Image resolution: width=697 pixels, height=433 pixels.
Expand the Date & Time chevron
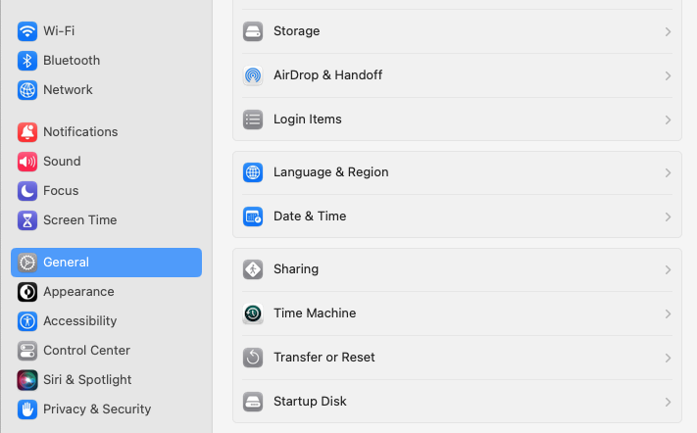pos(668,216)
